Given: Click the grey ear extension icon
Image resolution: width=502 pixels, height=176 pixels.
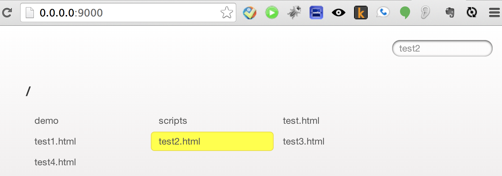Looking at the screenshot, I should click(x=426, y=13).
